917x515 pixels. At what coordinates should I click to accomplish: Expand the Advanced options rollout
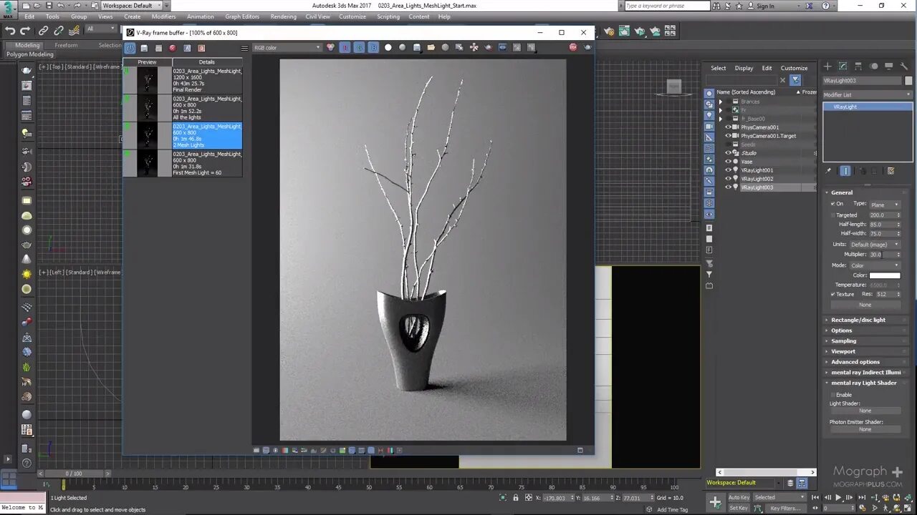(x=855, y=362)
